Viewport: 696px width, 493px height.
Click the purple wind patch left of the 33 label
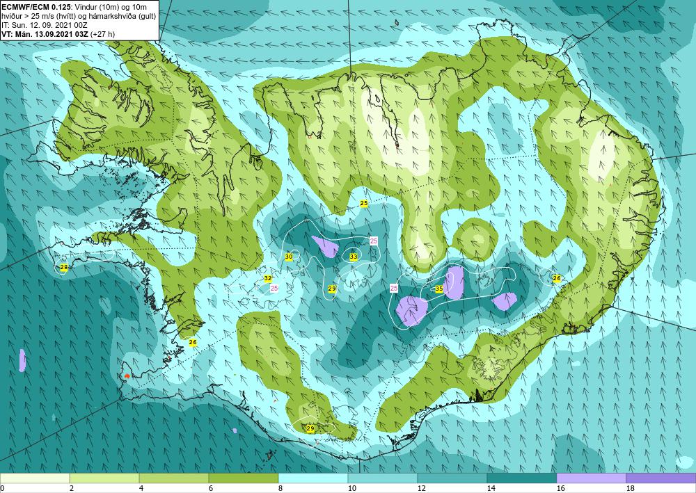point(325,246)
